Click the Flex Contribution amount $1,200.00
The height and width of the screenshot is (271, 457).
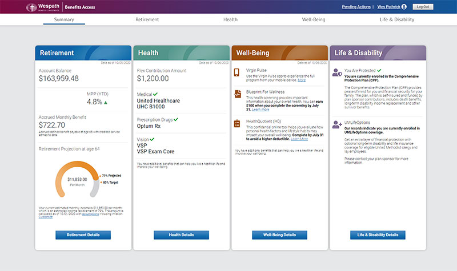point(153,79)
